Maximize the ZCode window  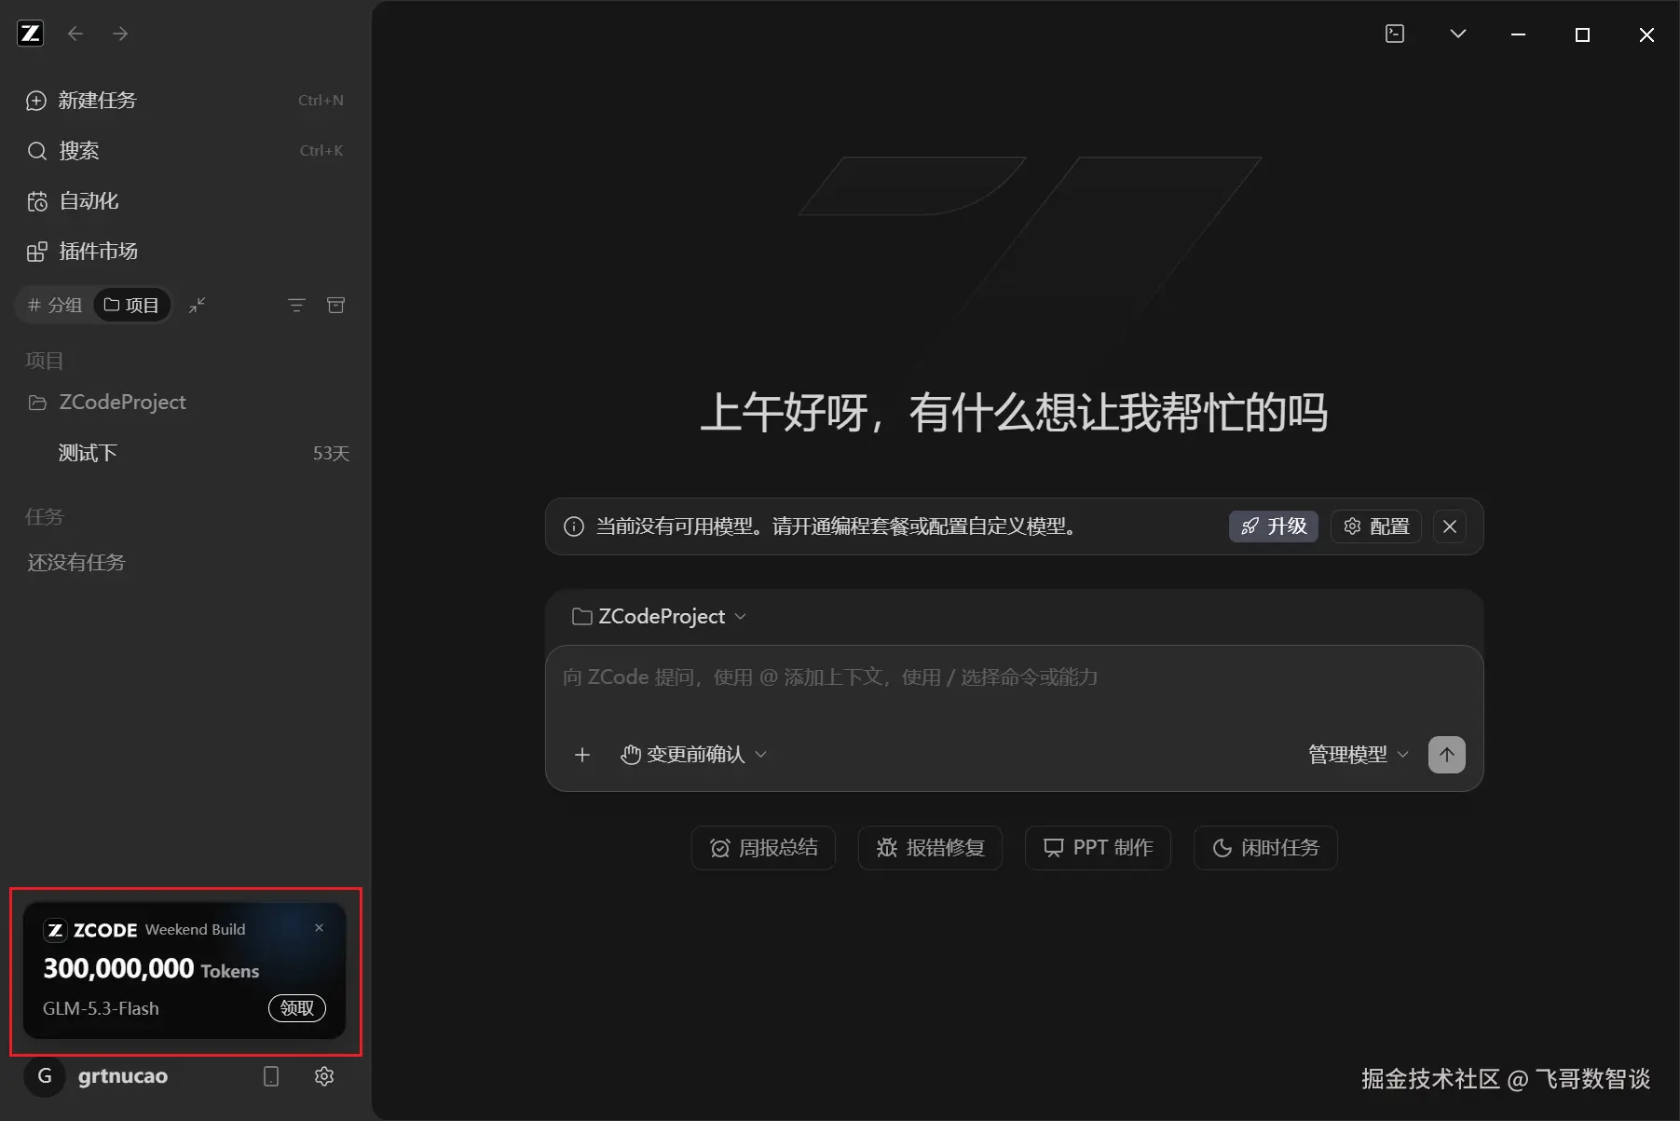pos(1582,34)
